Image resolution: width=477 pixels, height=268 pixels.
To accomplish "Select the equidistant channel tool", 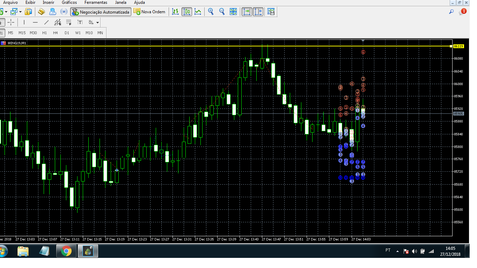I will coord(58,22).
